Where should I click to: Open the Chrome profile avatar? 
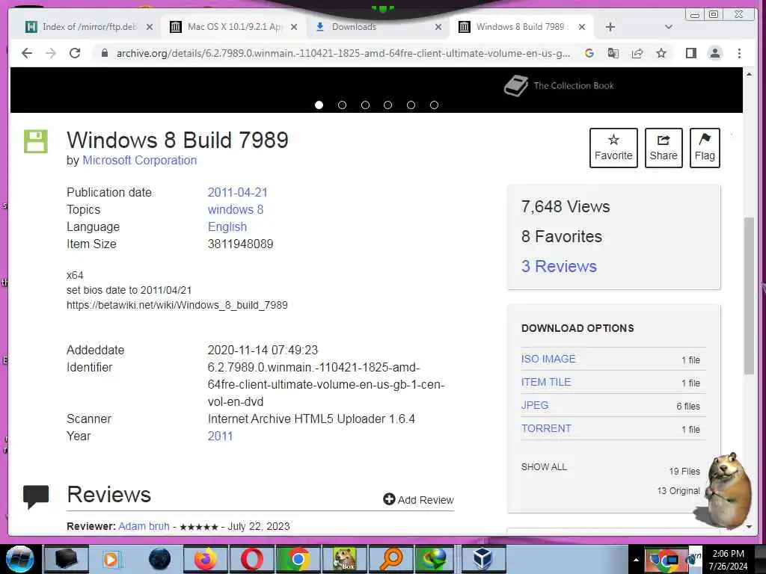(714, 53)
